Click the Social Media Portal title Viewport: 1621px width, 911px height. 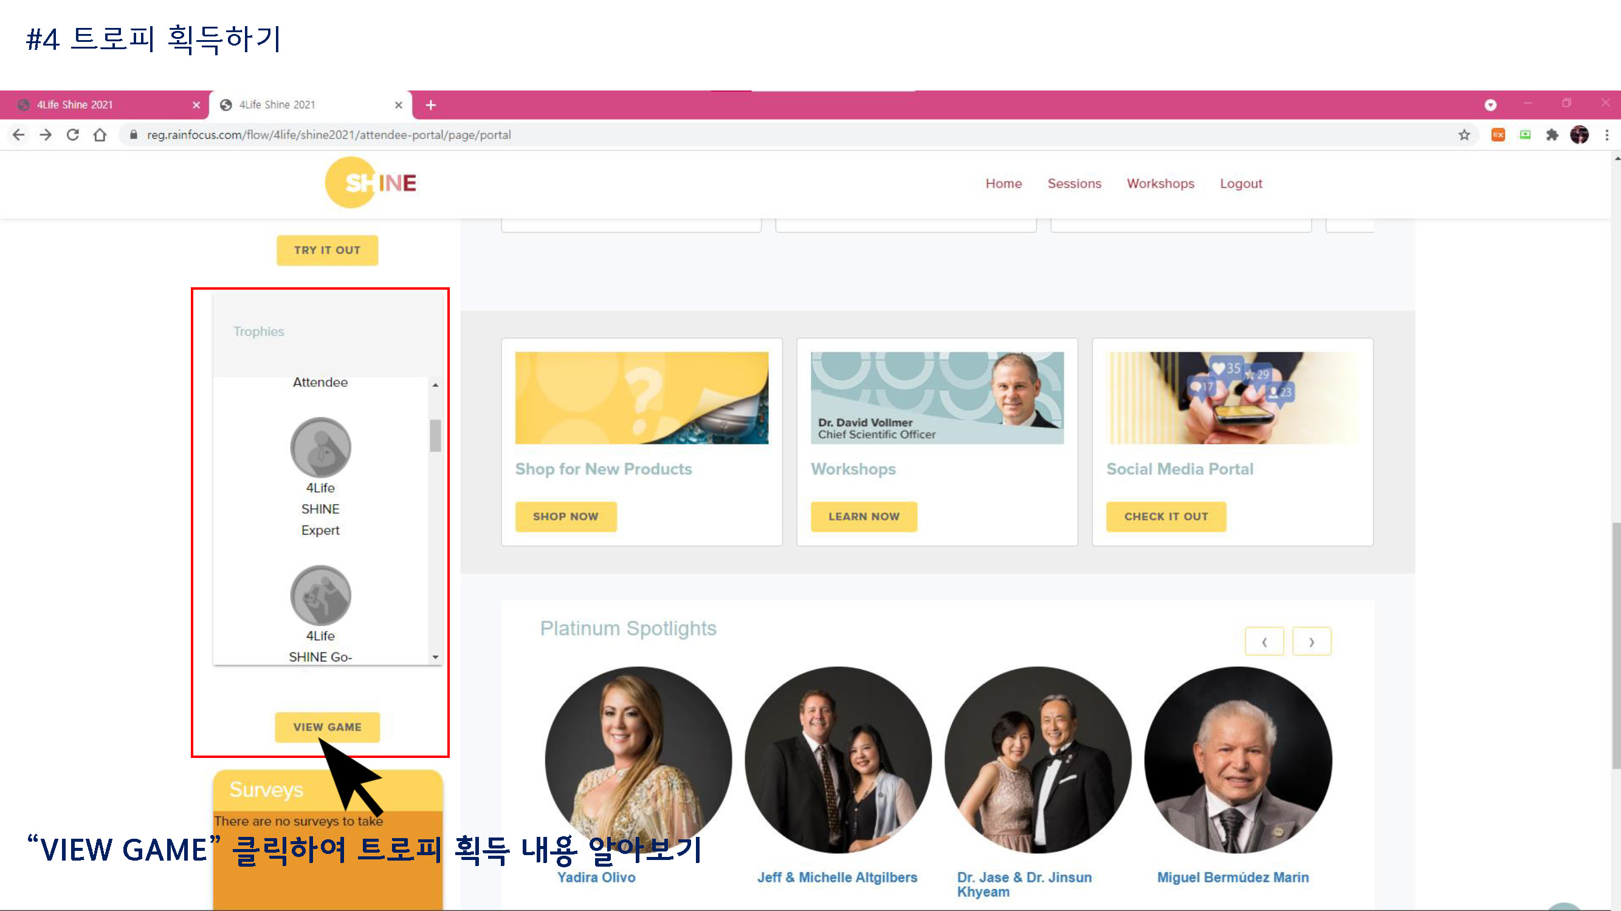(x=1179, y=469)
